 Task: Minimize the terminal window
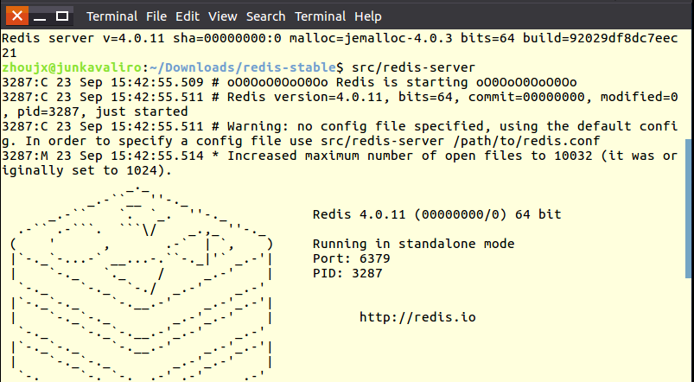point(40,16)
